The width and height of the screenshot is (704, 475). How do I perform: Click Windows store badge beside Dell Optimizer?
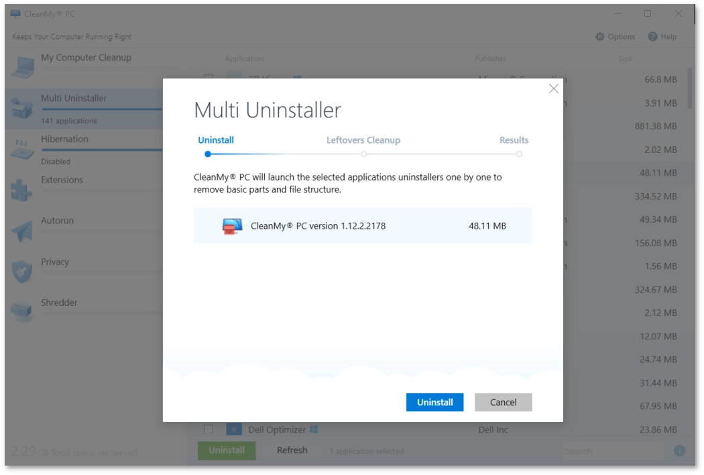tap(314, 429)
